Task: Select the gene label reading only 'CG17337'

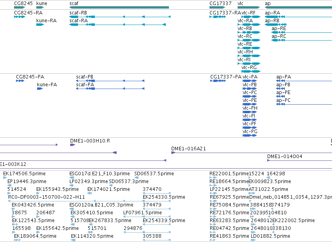Action: (220, 4)
